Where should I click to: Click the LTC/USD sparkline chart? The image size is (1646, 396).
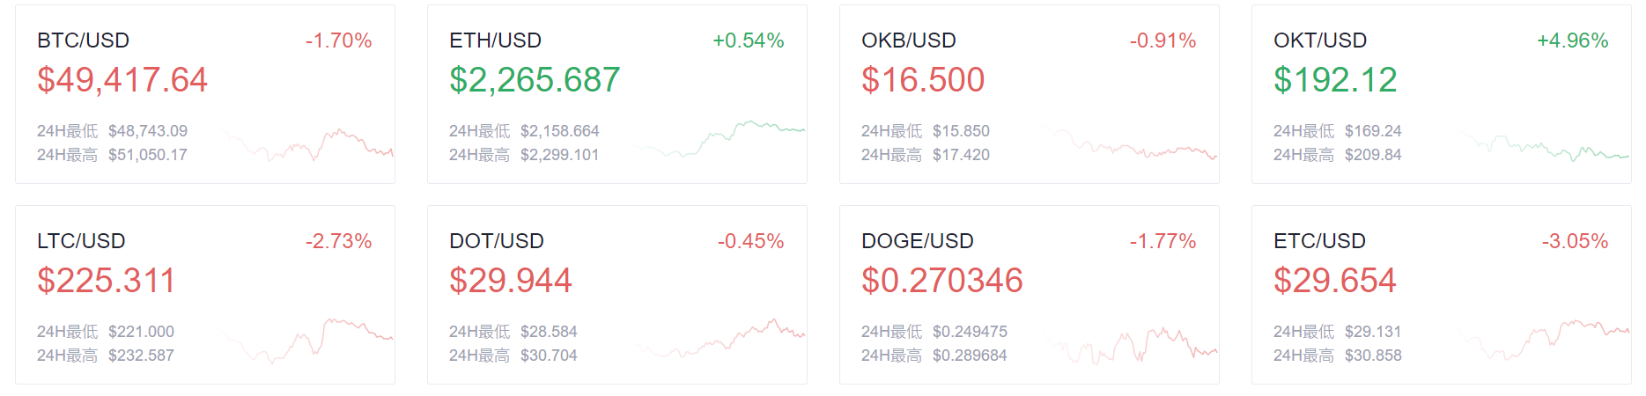(306, 341)
